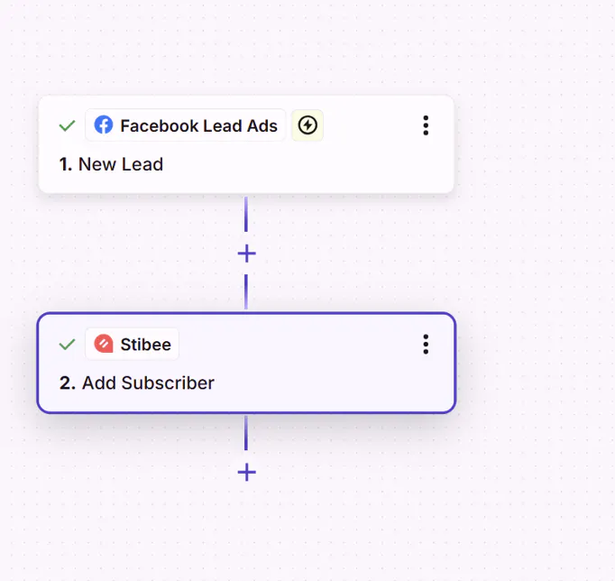
Task: Click connector line below the New Lead card
Action: click(246, 214)
